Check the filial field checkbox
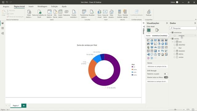The width and height of the screenshot is (197, 111). point(175,48)
